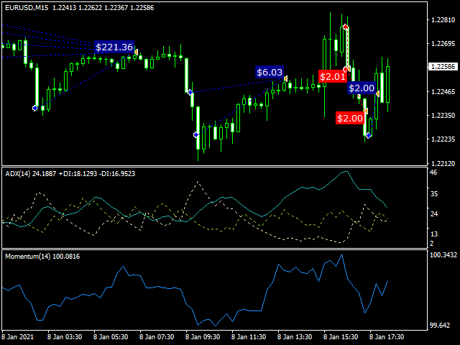Click the 1.22810 price axis value
This screenshot has width=460, height=345.
click(443, 20)
